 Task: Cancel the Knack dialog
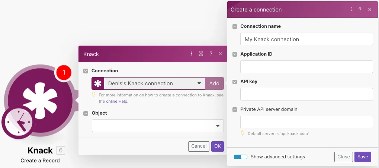point(199,146)
